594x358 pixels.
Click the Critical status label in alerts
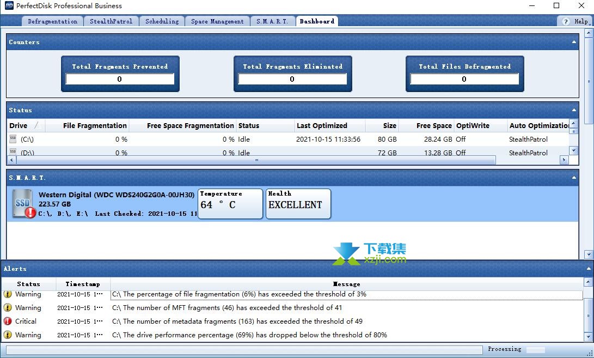pyautogui.click(x=26, y=321)
